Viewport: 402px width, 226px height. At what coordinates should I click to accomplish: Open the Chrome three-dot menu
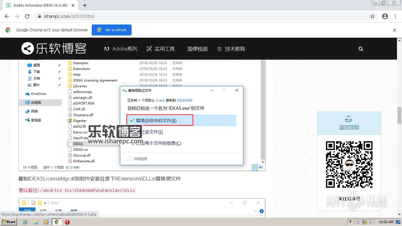click(x=395, y=16)
